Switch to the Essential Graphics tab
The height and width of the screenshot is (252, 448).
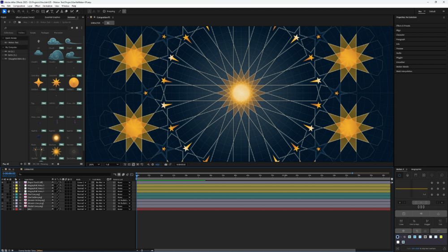pos(52,17)
